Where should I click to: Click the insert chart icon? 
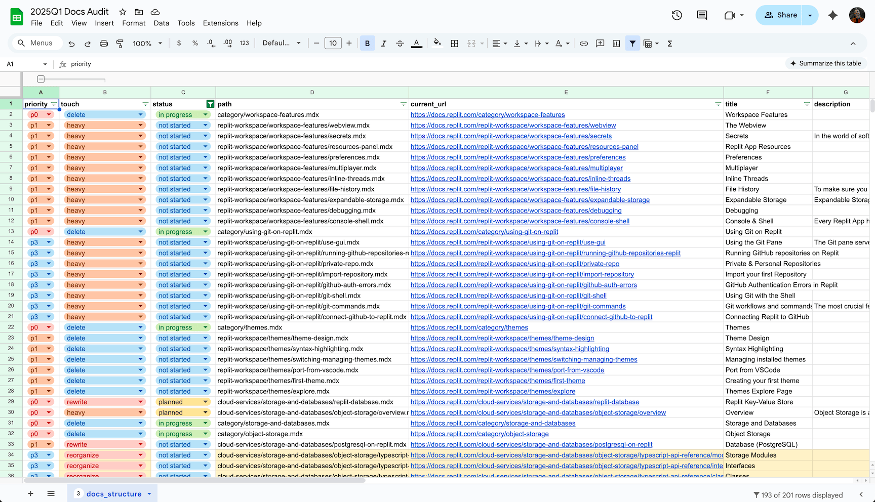coord(616,44)
